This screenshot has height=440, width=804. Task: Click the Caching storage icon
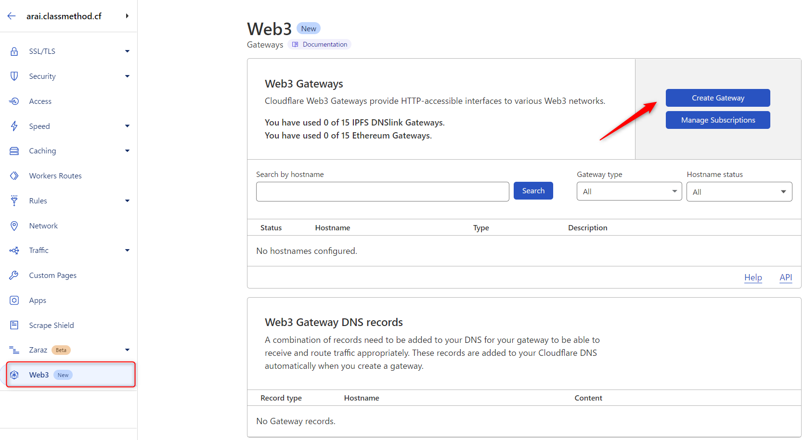[x=14, y=151]
